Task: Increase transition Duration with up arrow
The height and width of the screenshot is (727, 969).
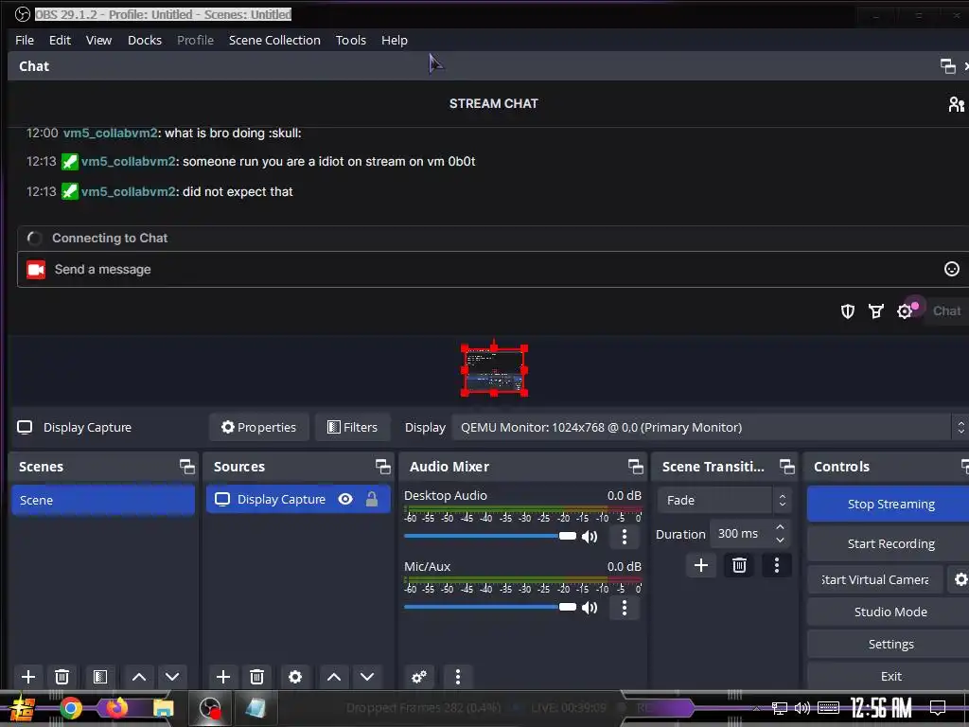Action: [x=780, y=527]
